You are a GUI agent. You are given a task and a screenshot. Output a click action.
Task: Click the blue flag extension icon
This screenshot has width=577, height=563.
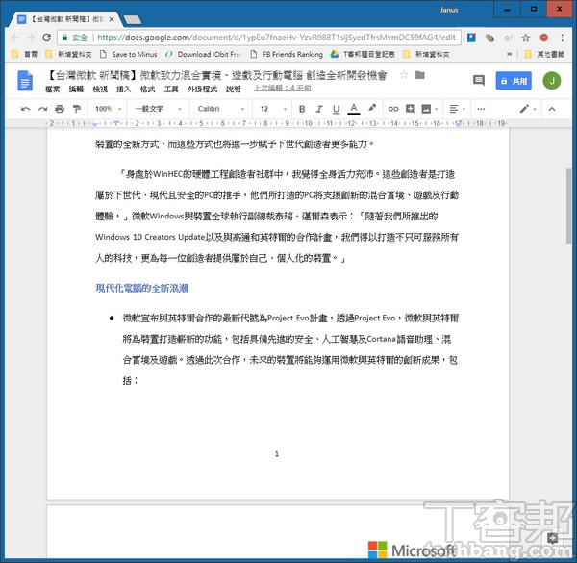coord(471,38)
